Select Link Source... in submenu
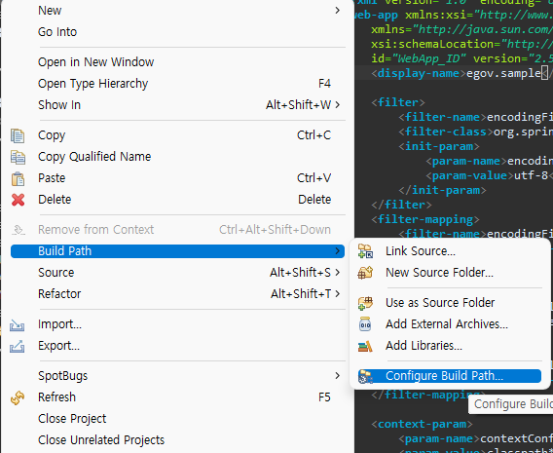 click(x=450, y=251)
